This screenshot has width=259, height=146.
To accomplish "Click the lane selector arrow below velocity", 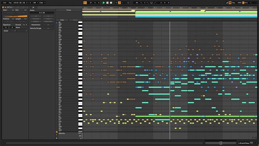I will click(x=57, y=138).
